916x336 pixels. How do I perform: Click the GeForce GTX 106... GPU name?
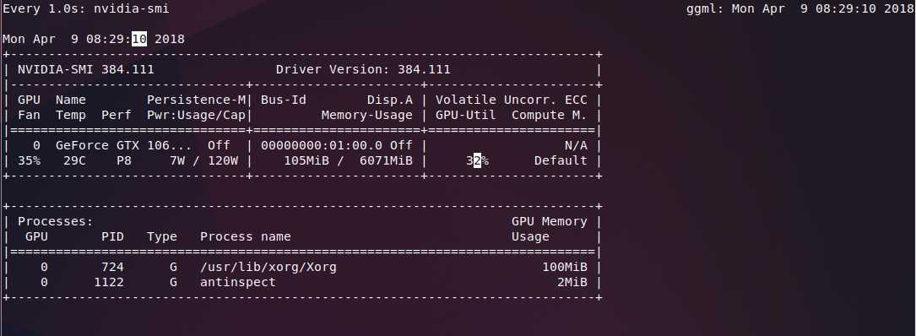pyautogui.click(x=117, y=145)
